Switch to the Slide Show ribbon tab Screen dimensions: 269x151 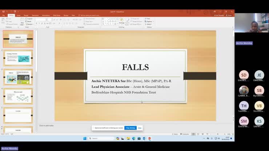coord(57,15)
